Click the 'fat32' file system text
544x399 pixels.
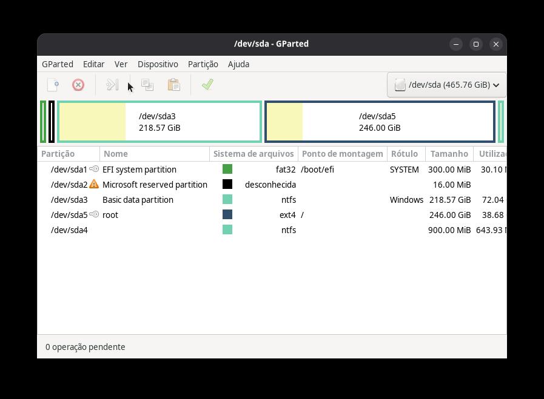(286, 170)
